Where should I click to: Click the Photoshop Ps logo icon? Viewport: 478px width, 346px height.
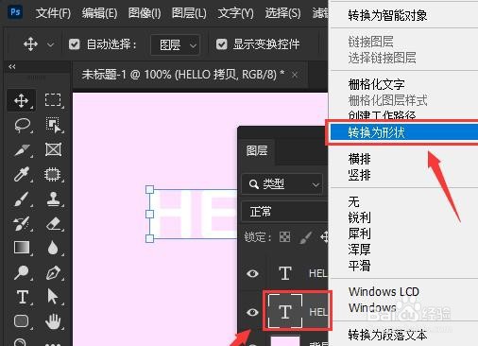coord(15,12)
